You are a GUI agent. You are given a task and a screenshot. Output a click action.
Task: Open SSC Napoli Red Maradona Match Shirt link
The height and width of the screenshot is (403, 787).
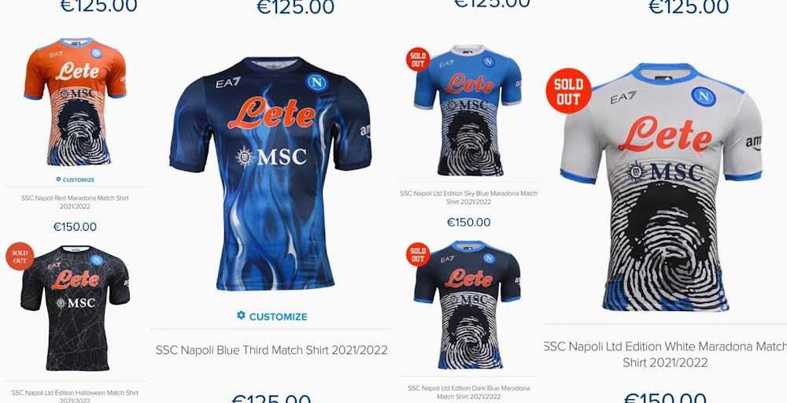click(76, 202)
